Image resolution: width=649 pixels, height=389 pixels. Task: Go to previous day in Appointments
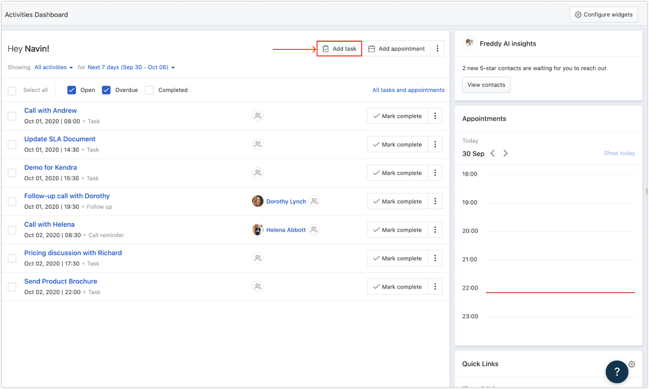[x=493, y=153]
